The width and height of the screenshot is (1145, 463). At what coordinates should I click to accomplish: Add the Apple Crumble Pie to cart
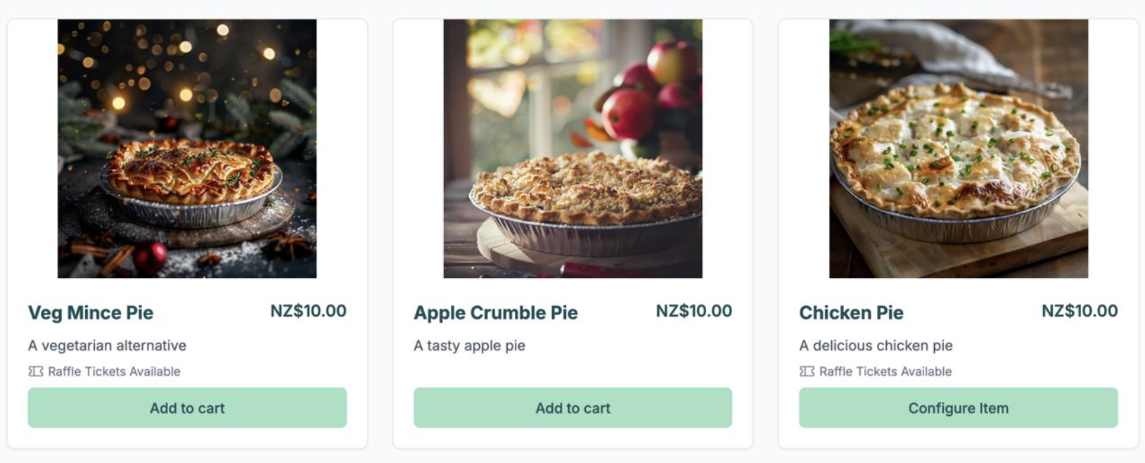572,407
